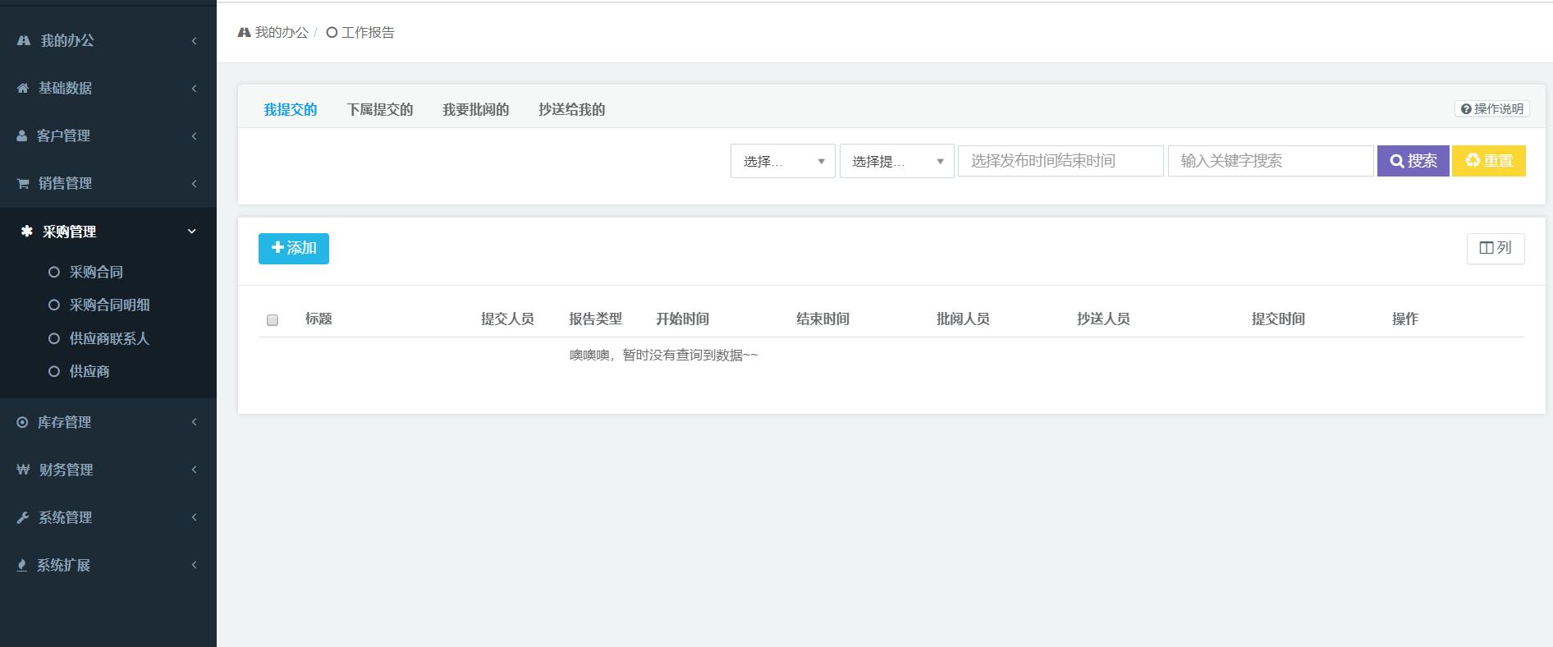1553x647 pixels.
Task: Click the home icon beside 基础数据
Action: tap(23, 88)
